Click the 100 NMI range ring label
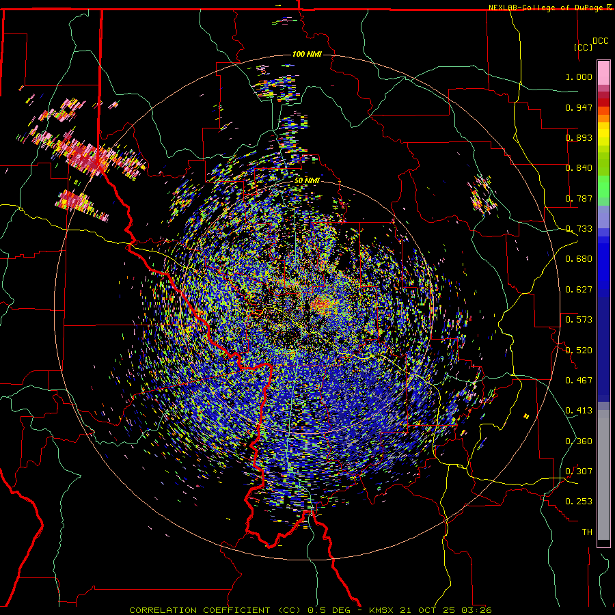Screen dimensions: 615x615 307,54
